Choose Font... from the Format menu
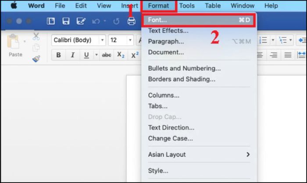This screenshot has width=307, height=183. 199,20
